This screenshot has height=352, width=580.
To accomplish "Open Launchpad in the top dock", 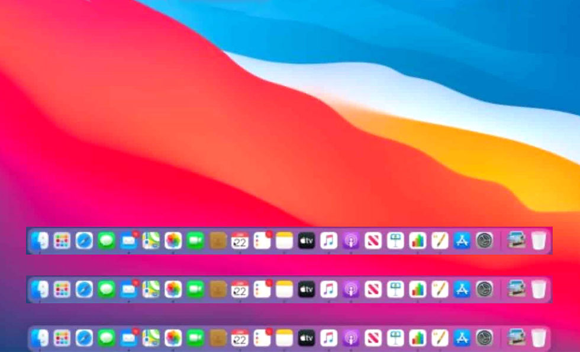I will tap(62, 241).
